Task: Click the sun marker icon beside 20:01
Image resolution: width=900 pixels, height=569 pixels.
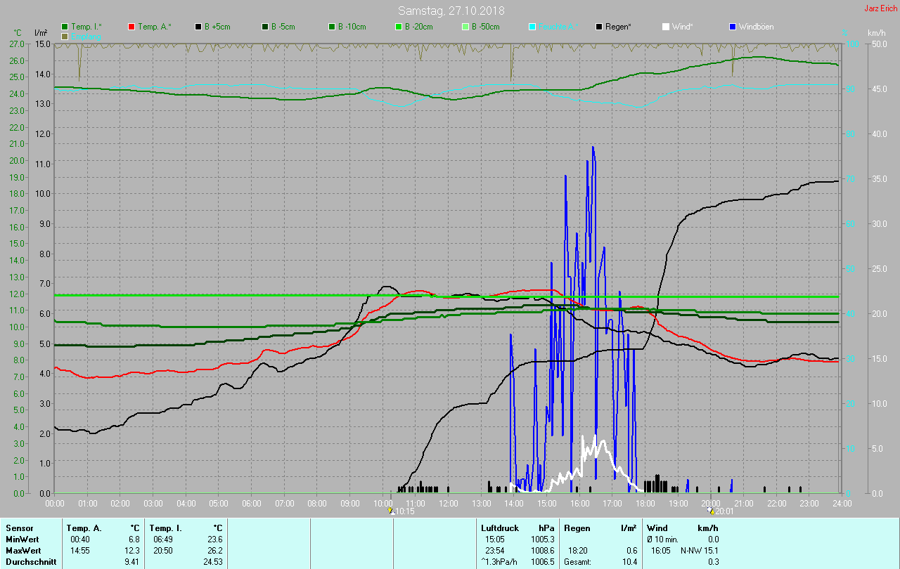Action: click(711, 511)
